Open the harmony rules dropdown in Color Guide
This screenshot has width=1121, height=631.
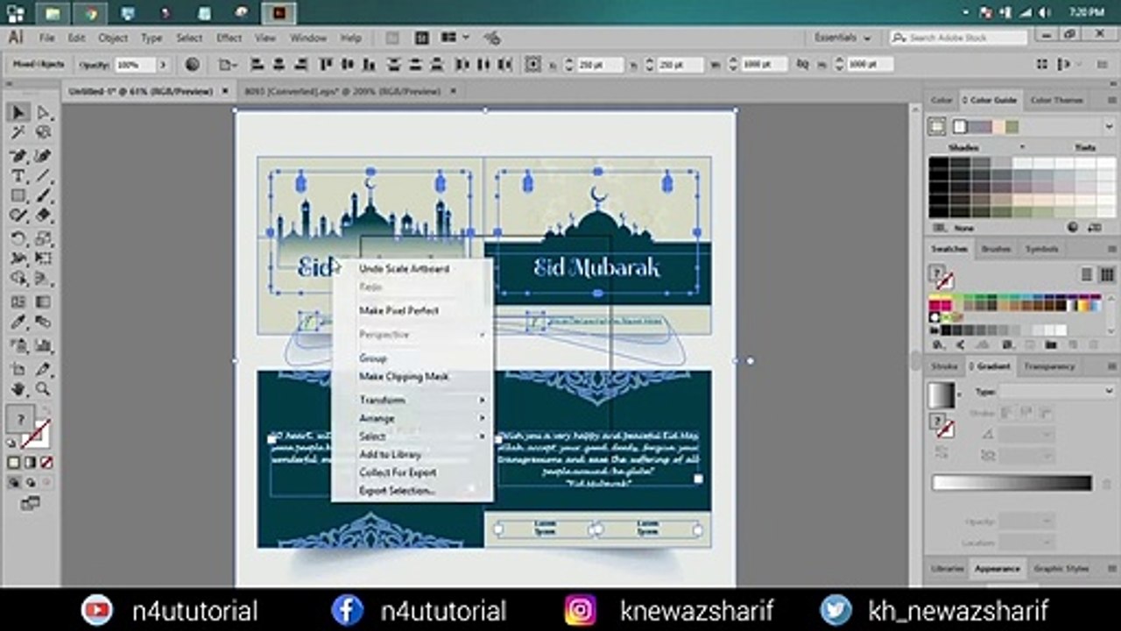[x=1109, y=126]
